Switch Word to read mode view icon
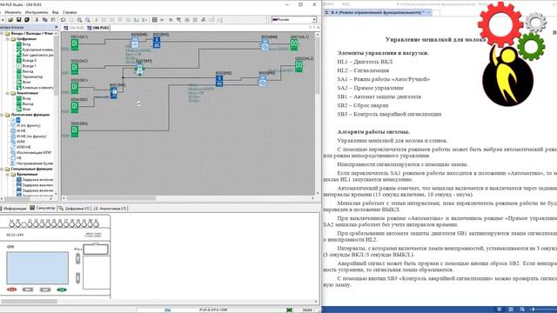This screenshot has width=557, height=313. click(x=500, y=310)
